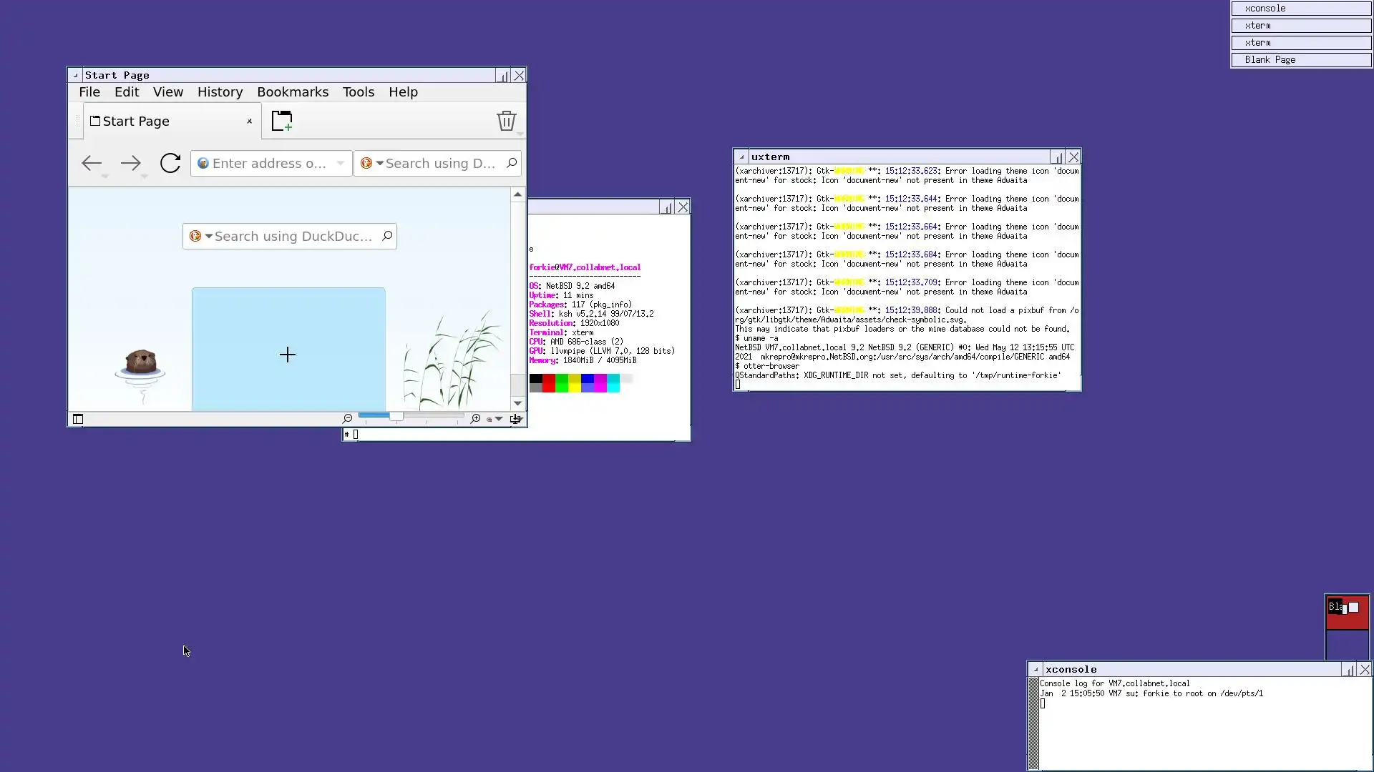This screenshot has height=772, width=1374.
Task: Click the zoom slider handle
Action: point(396,416)
